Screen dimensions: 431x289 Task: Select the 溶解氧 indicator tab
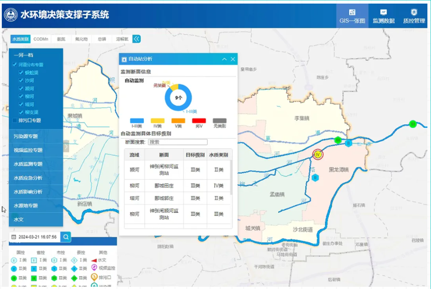[122, 39]
